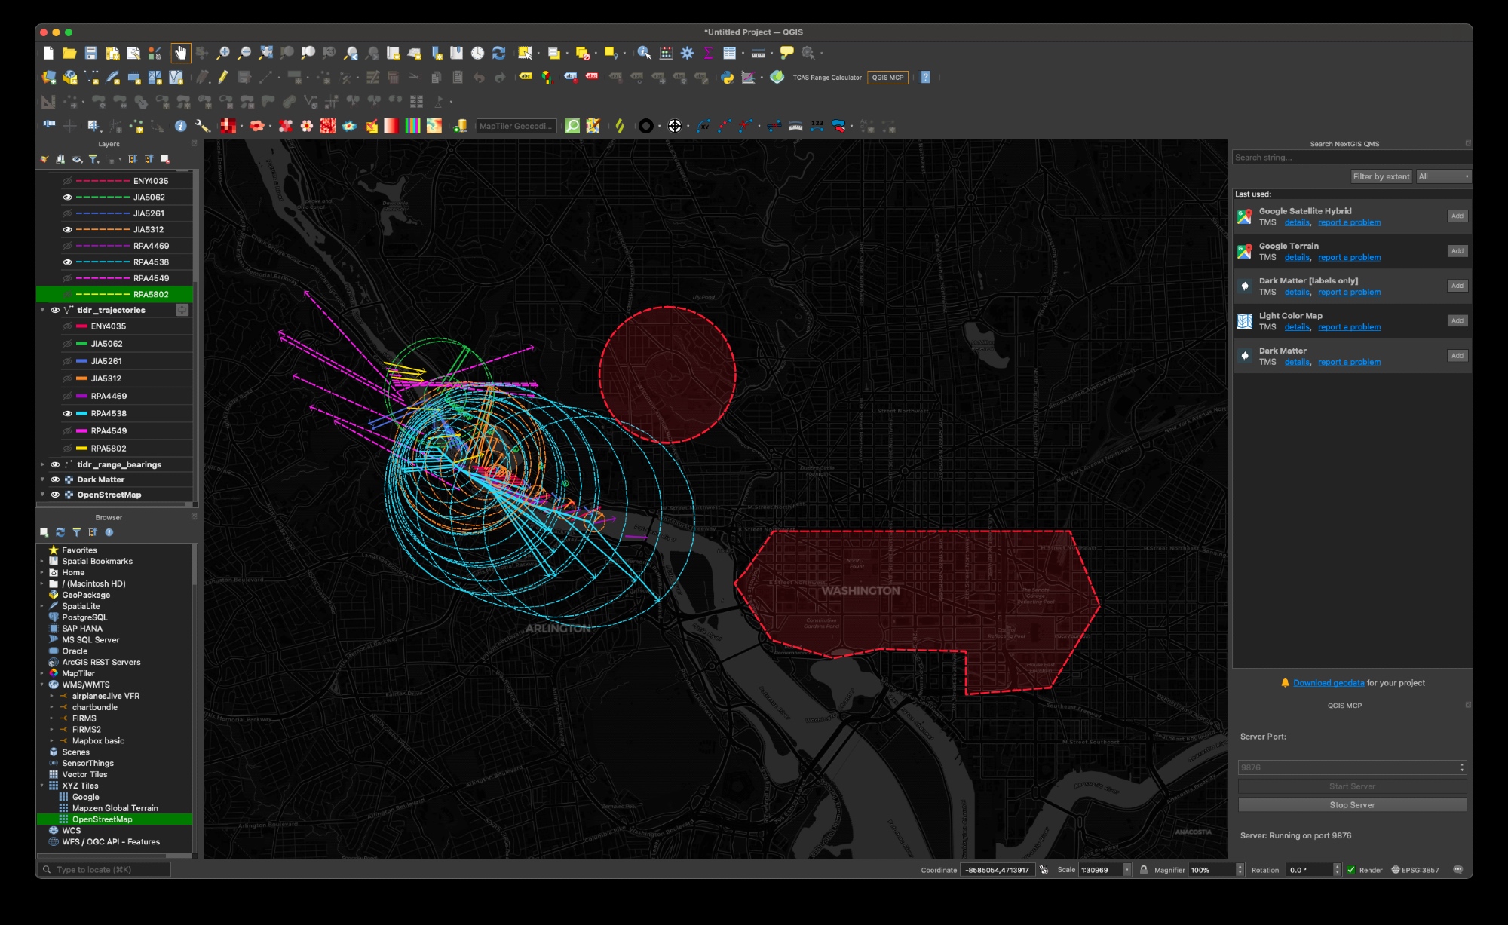Click the Save Project floppy icon
Viewport: 1508px width, 925px height.
point(91,53)
